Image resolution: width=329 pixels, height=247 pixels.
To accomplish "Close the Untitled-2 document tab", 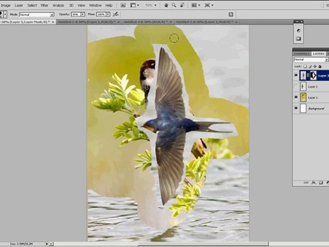I will 118,22.
